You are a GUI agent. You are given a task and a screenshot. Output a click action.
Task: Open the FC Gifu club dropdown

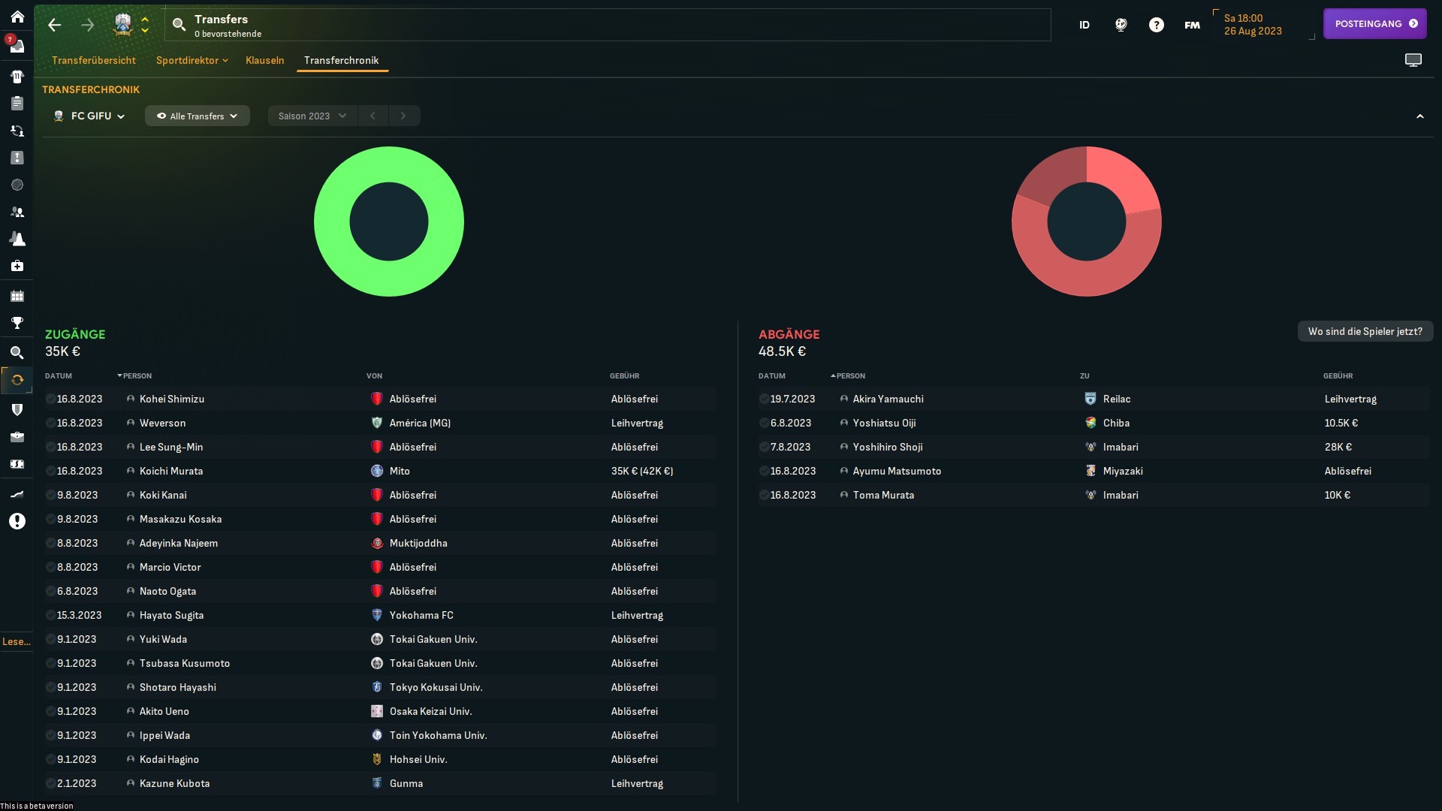(89, 116)
